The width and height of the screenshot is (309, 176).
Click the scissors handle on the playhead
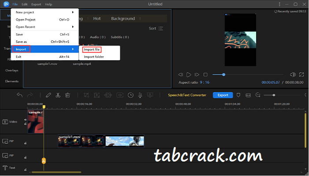(x=44, y=161)
